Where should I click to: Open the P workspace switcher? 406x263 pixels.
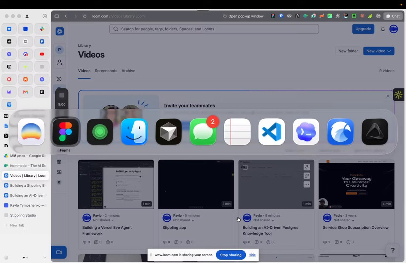(x=59, y=50)
